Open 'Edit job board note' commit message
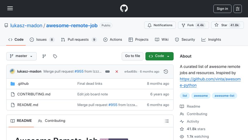Viewport: 248px width, 140px height. (92, 94)
